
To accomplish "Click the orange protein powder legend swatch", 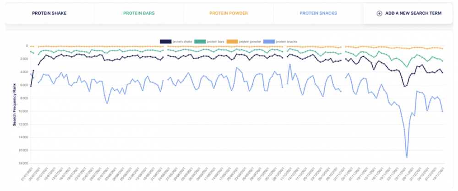I will (x=233, y=42).
